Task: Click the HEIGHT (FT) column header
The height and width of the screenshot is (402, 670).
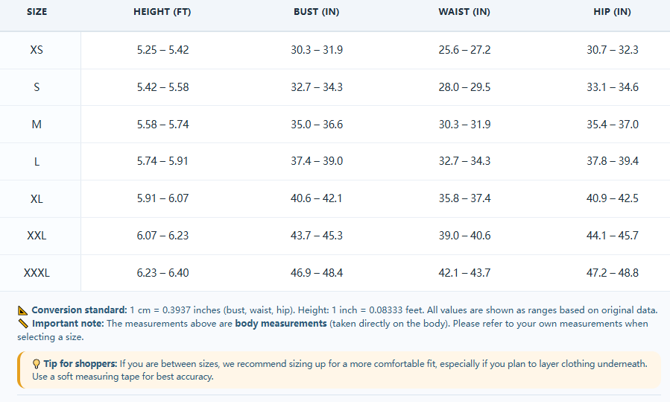Action: 162,12
